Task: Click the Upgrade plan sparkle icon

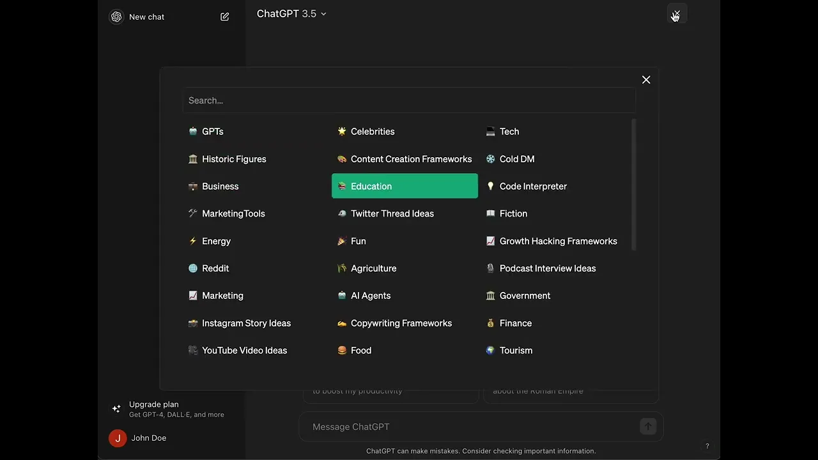Action: (x=116, y=409)
